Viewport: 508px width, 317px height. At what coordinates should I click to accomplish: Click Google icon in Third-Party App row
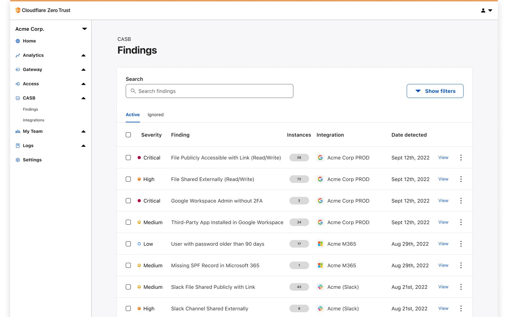[x=320, y=222]
